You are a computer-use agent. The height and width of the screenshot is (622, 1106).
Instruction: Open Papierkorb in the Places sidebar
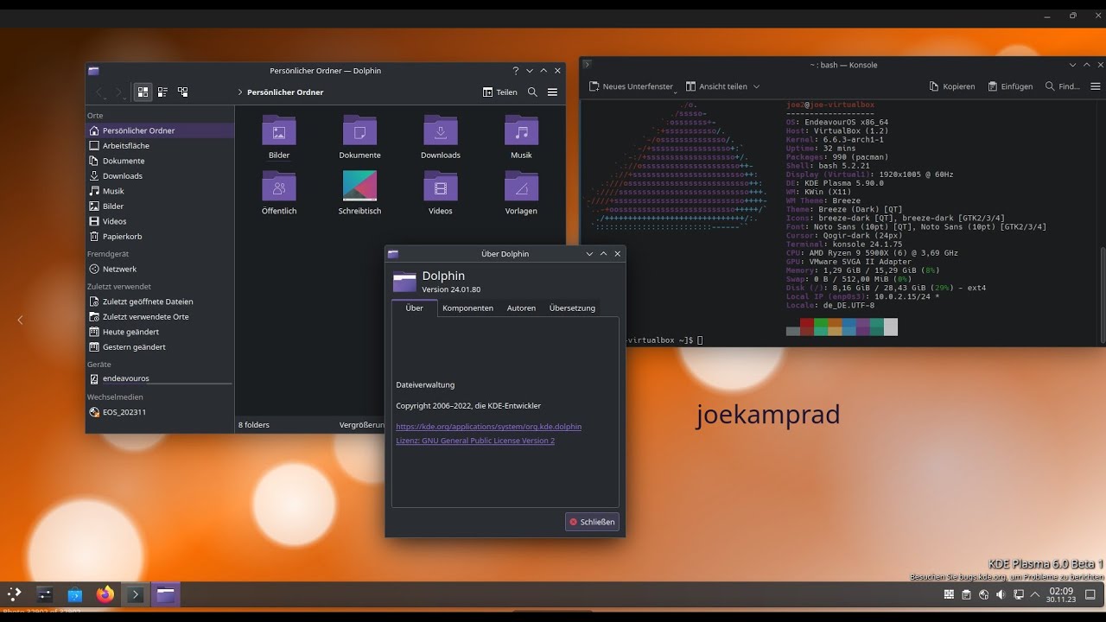click(160, 237)
